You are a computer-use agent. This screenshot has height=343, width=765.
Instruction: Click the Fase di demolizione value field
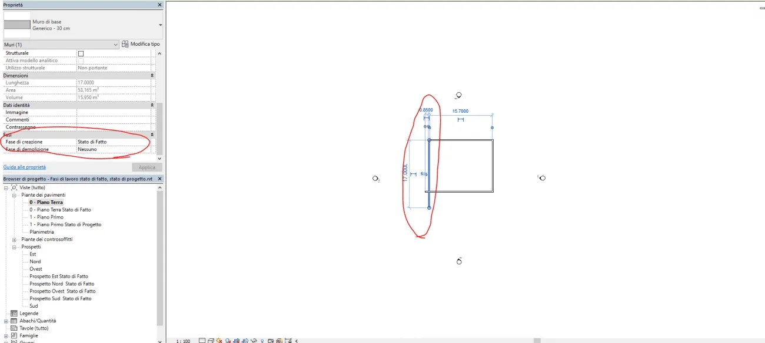[114, 149]
